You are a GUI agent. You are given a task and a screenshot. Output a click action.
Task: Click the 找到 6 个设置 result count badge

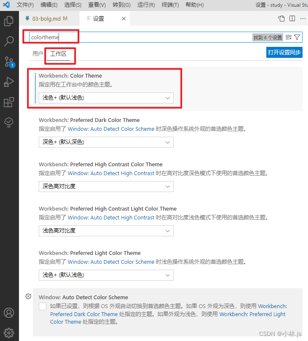click(x=268, y=38)
